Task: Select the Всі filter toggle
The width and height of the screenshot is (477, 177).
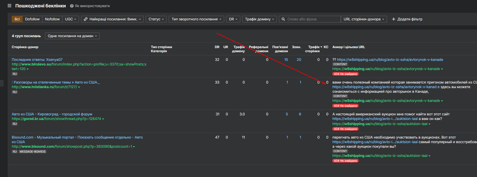Action: [x=17, y=19]
